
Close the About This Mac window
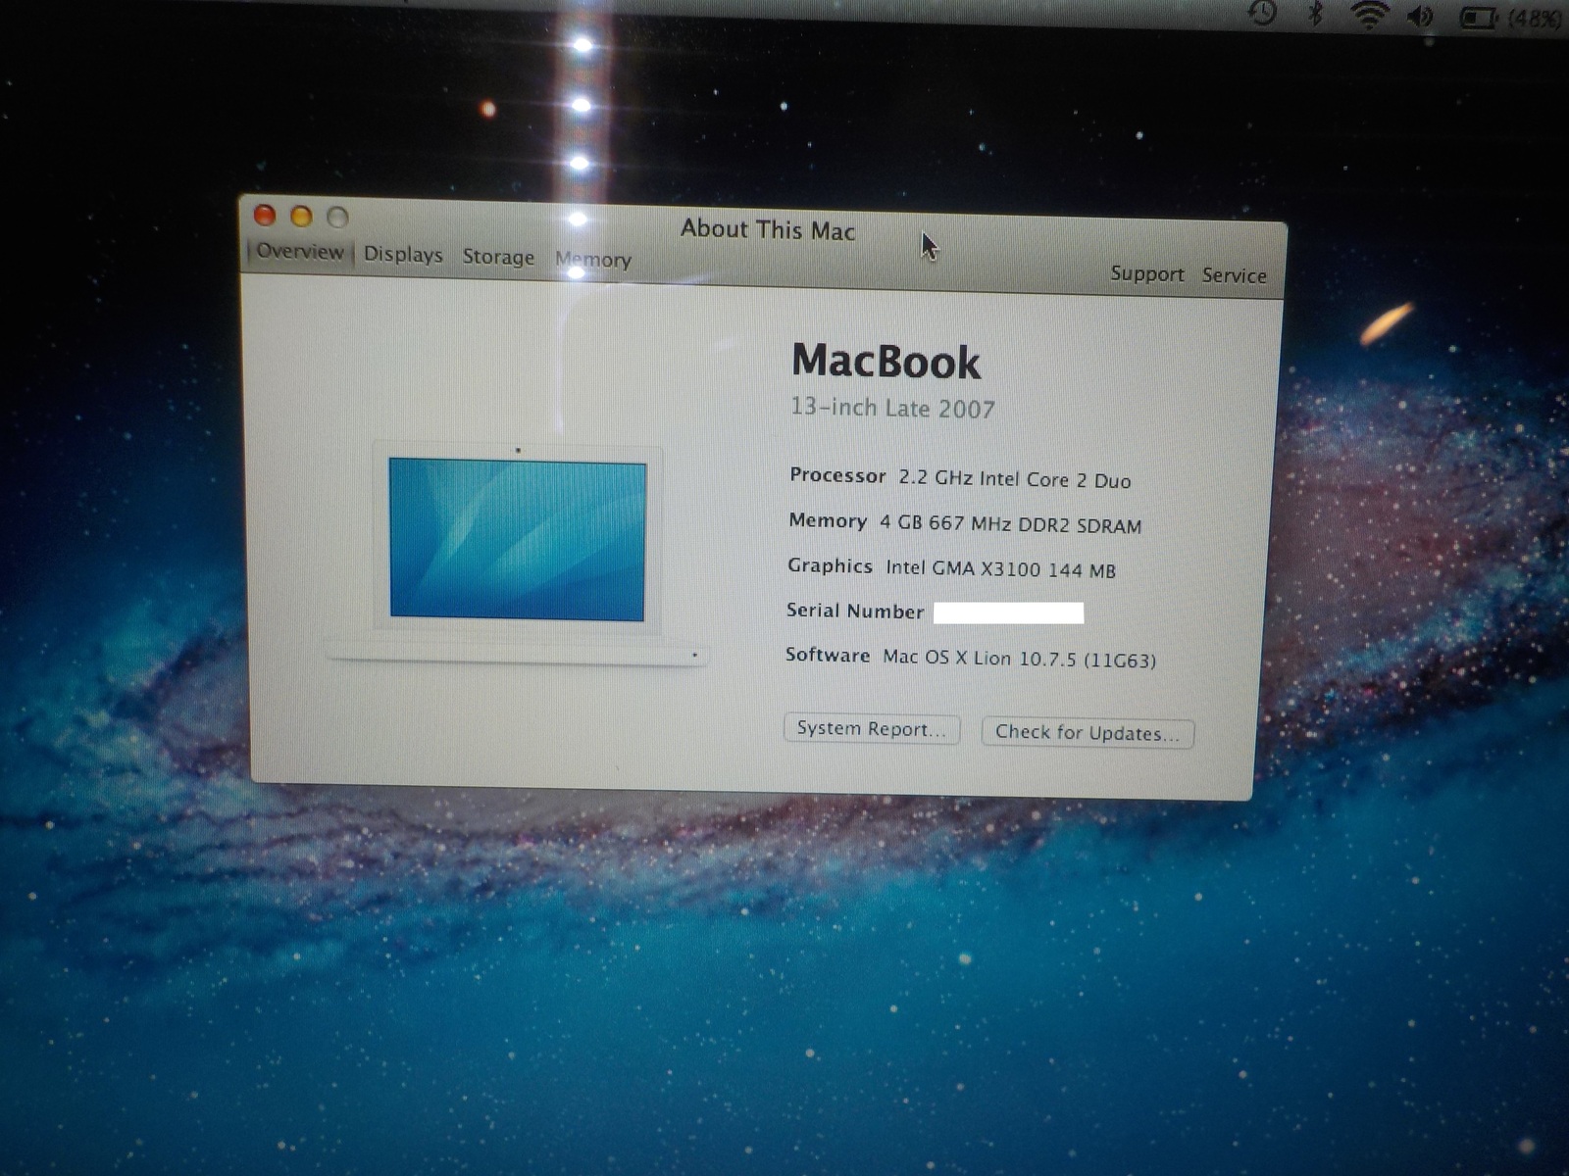(264, 215)
